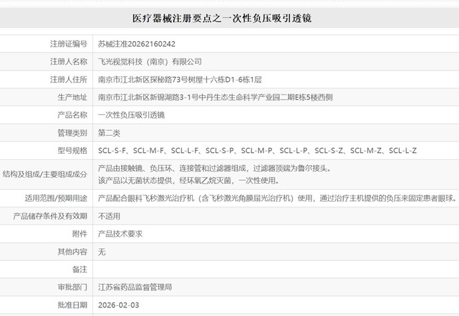Click the 不适用 value
Image resolution: width=459 pixels, height=316 pixels.
(109, 216)
